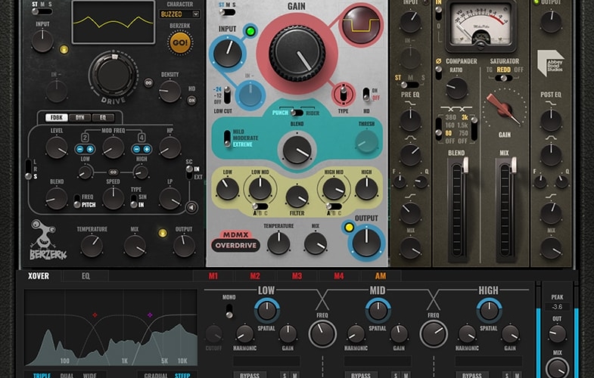594x378 pixels.
Task: Hit the orange GO! button in Berzerk
Action: tap(180, 42)
